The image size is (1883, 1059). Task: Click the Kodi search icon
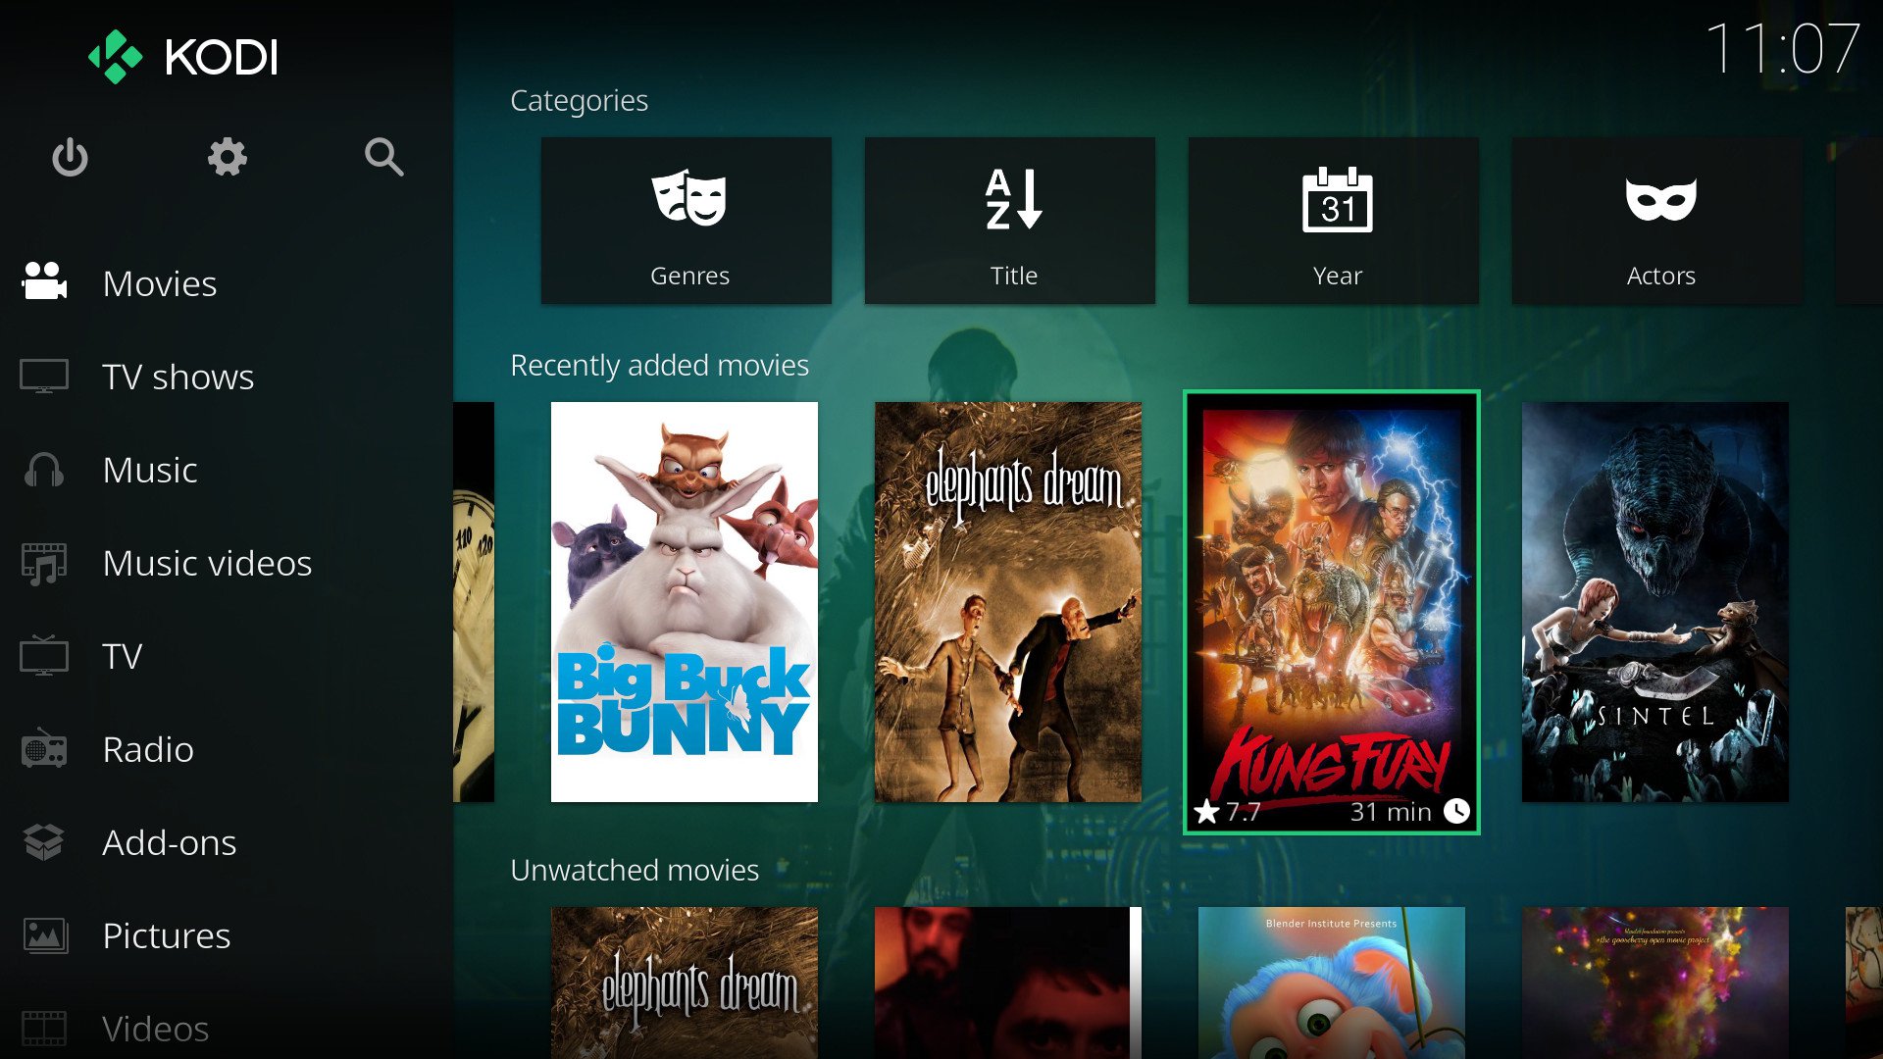[x=382, y=157]
